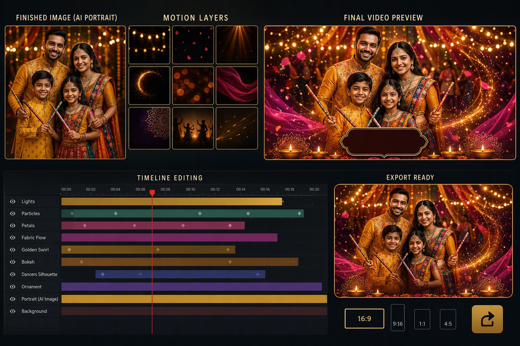The height and width of the screenshot is (346, 520).
Task: Choose the pink fabric flow motion layer
Action: click(x=237, y=85)
